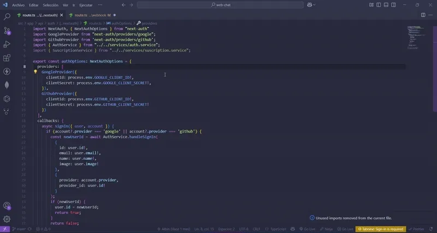The image size is (437, 233).
Task: Click Espacios: 2 indentation setting
Action: 226,229
